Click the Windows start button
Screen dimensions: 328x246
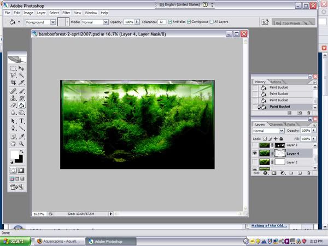click(x=15, y=241)
